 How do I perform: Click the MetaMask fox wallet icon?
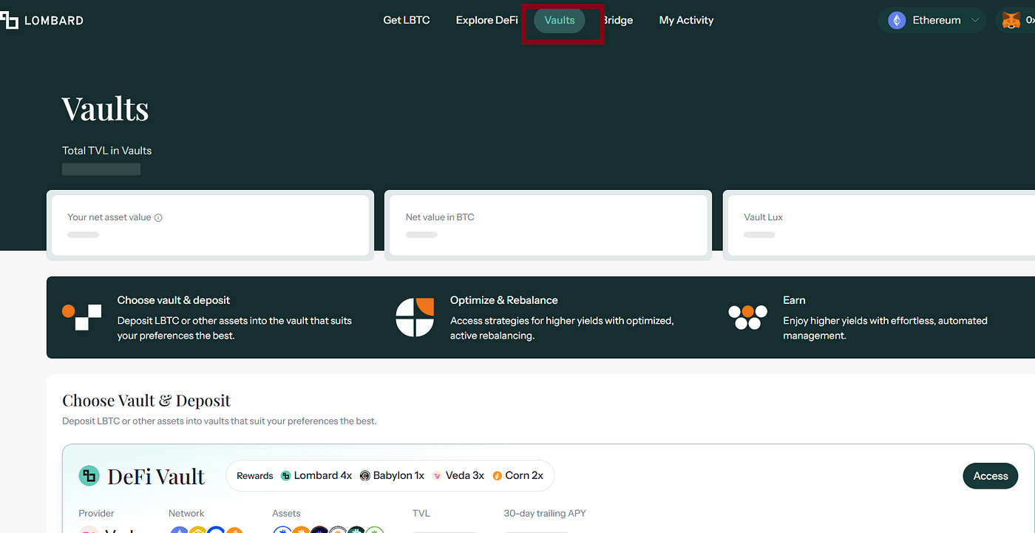1011,21
